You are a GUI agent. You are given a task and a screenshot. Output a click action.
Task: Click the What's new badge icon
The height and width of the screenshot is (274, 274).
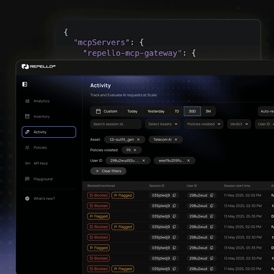27,198
